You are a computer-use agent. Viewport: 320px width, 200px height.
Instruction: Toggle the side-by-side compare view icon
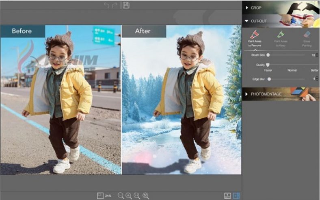tap(236, 196)
